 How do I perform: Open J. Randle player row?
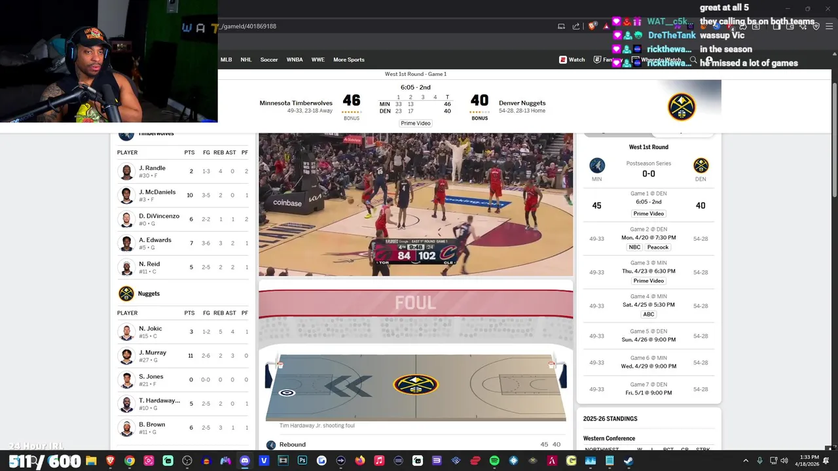(183, 171)
